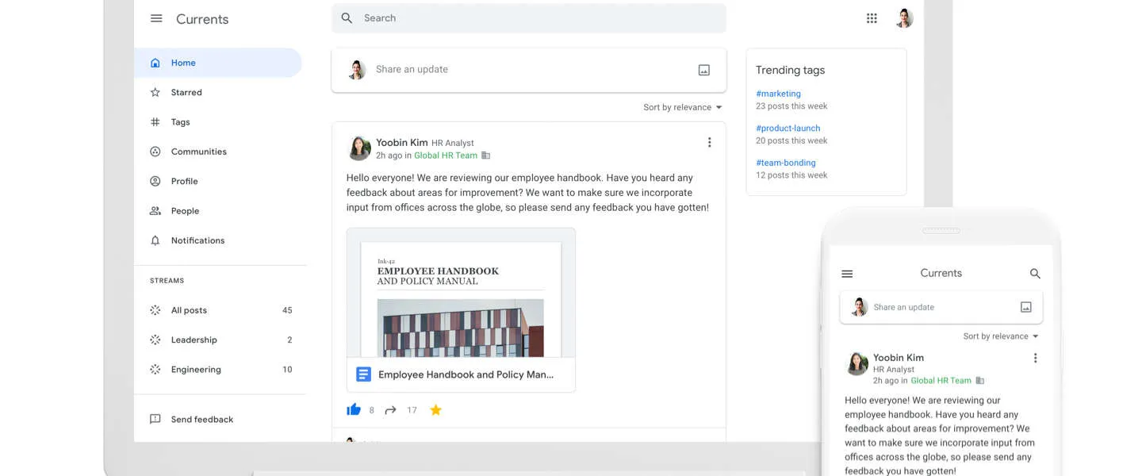The width and height of the screenshot is (1142, 476).
Task: Open the hamburger main menu in desktop Currents
Action: [156, 19]
